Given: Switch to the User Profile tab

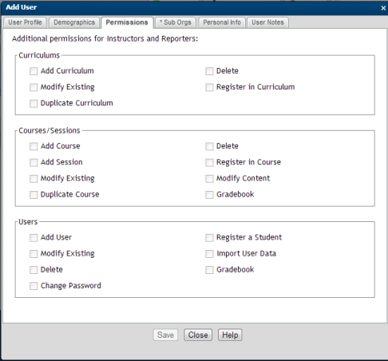Looking at the screenshot, I should click(x=25, y=22).
